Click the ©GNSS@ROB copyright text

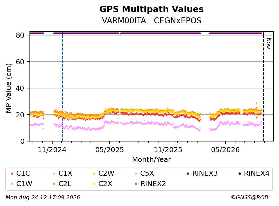point(249,198)
